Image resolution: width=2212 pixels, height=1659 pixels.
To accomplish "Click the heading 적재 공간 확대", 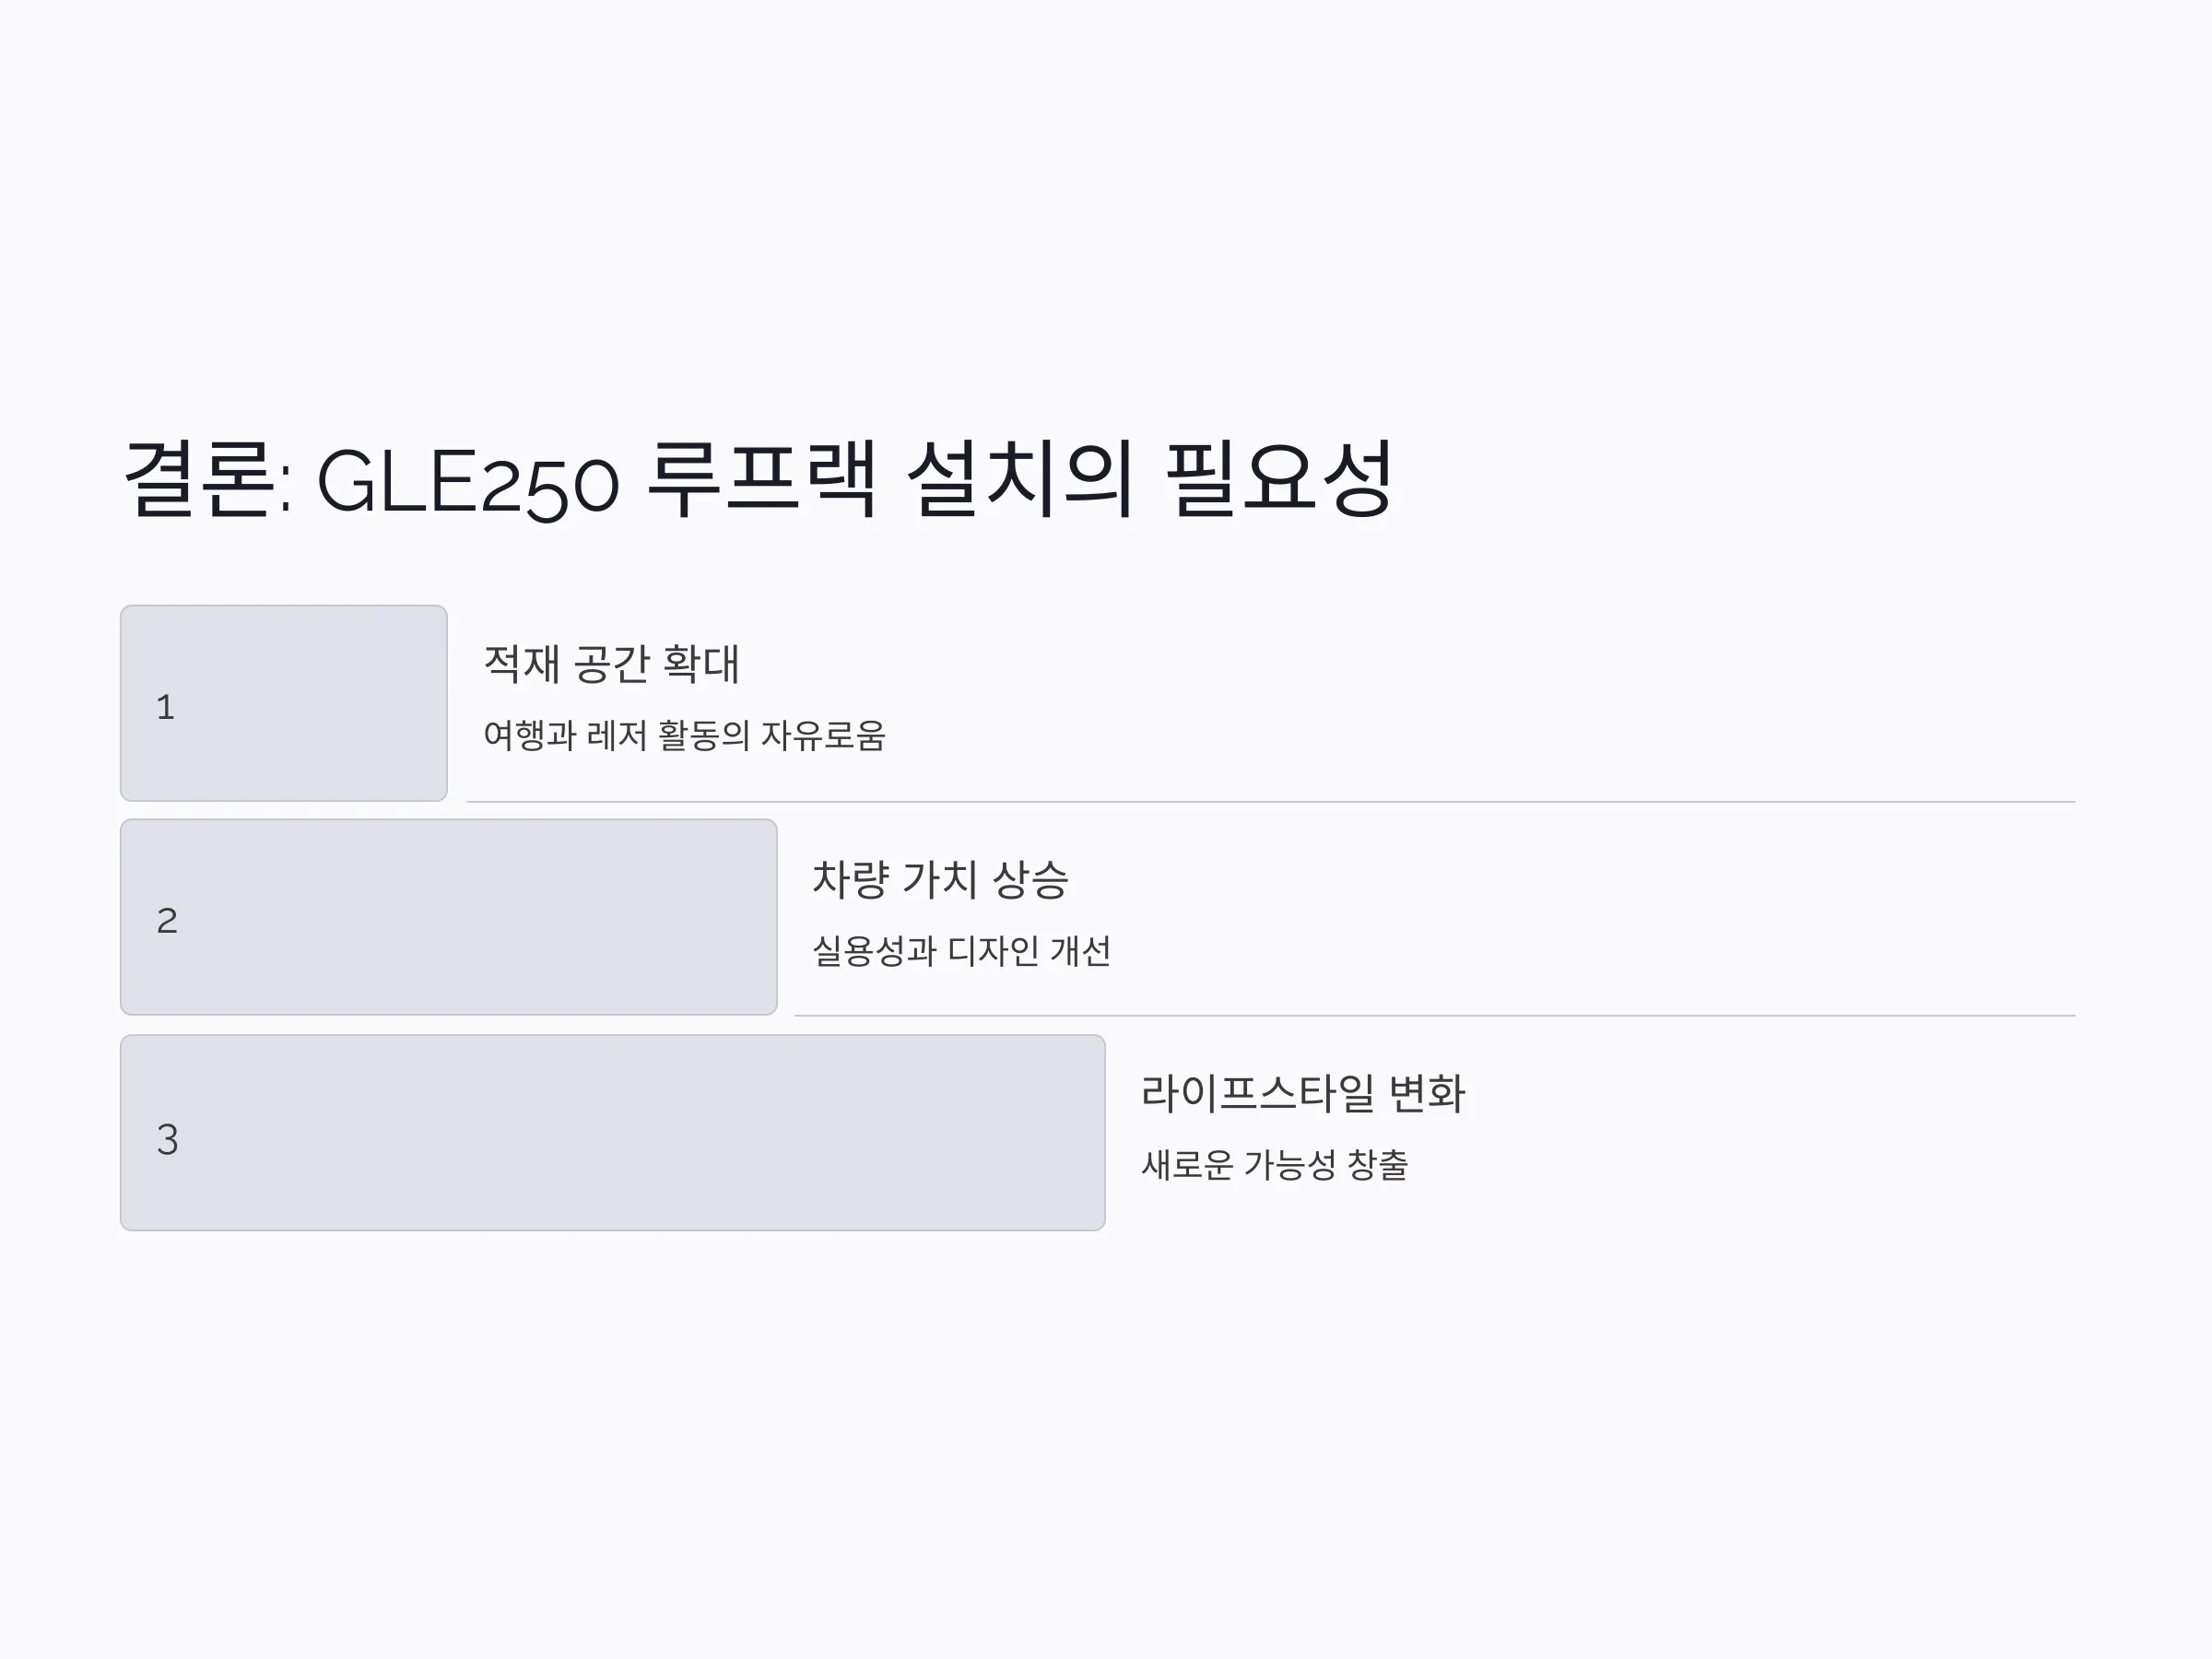I will pos(612,664).
